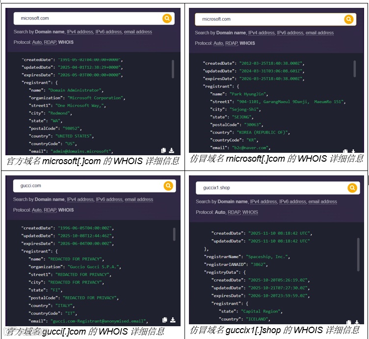Switch protocol to Auto in gucci.com panel
The height and width of the screenshot is (339, 369).
point(36,210)
